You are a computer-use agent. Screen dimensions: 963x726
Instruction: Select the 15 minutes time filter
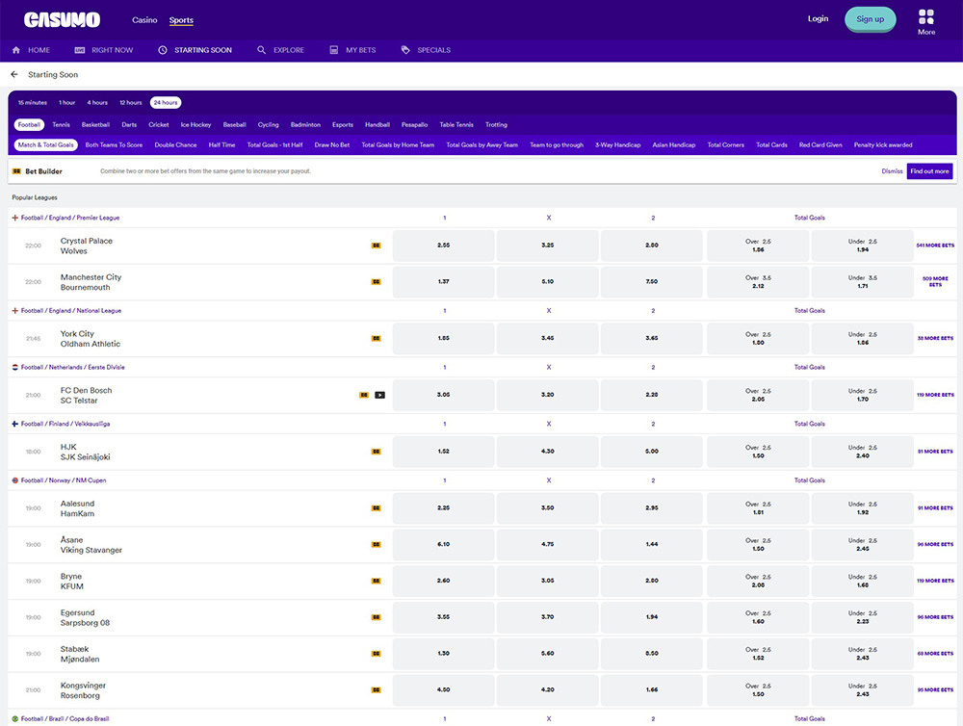(33, 103)
